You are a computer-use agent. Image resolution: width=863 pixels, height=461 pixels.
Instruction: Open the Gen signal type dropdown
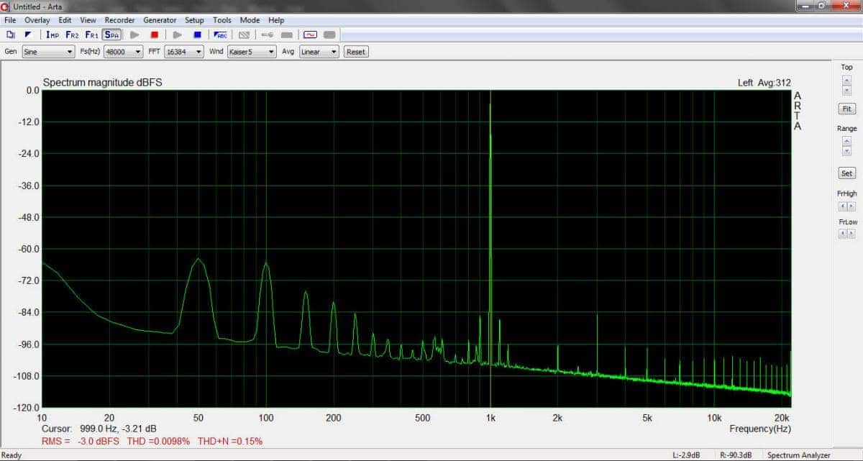pyautogui.click(x=48, y=52)
